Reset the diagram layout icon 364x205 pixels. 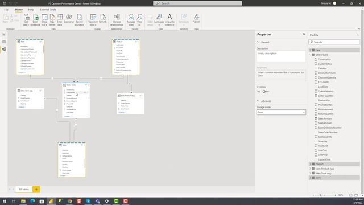point(351,195)
